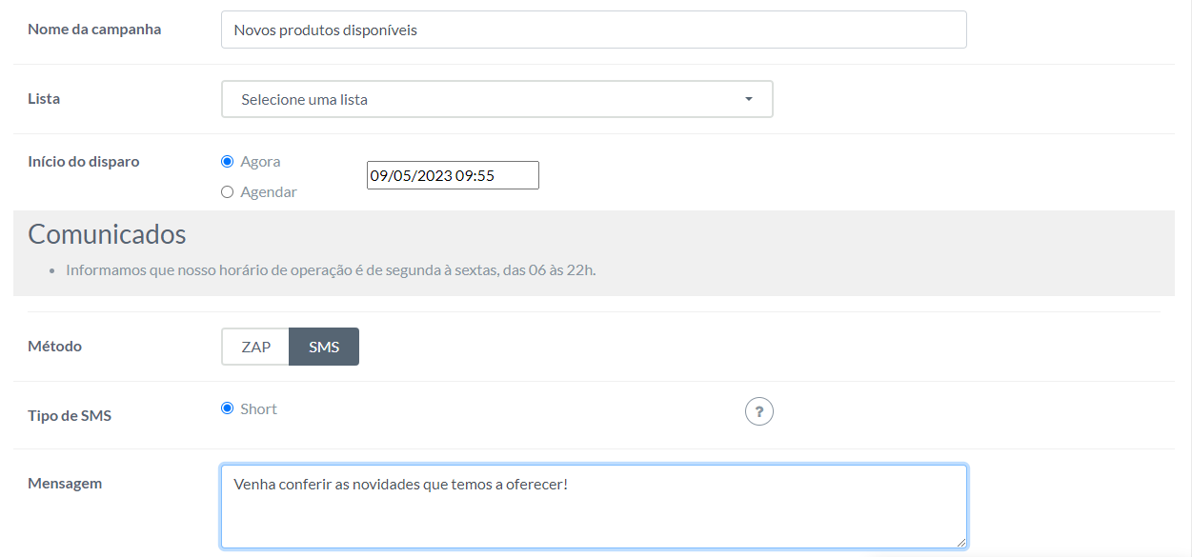Click the message textarea resize handle
Screen dimensions: 1192x557
[960, 542]
